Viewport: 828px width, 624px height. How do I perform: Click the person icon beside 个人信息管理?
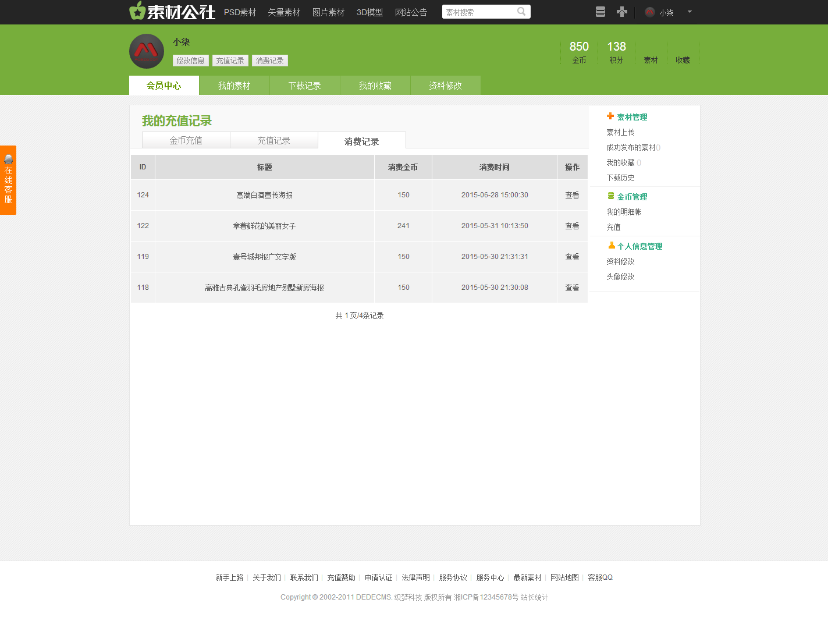coord(612,246)
